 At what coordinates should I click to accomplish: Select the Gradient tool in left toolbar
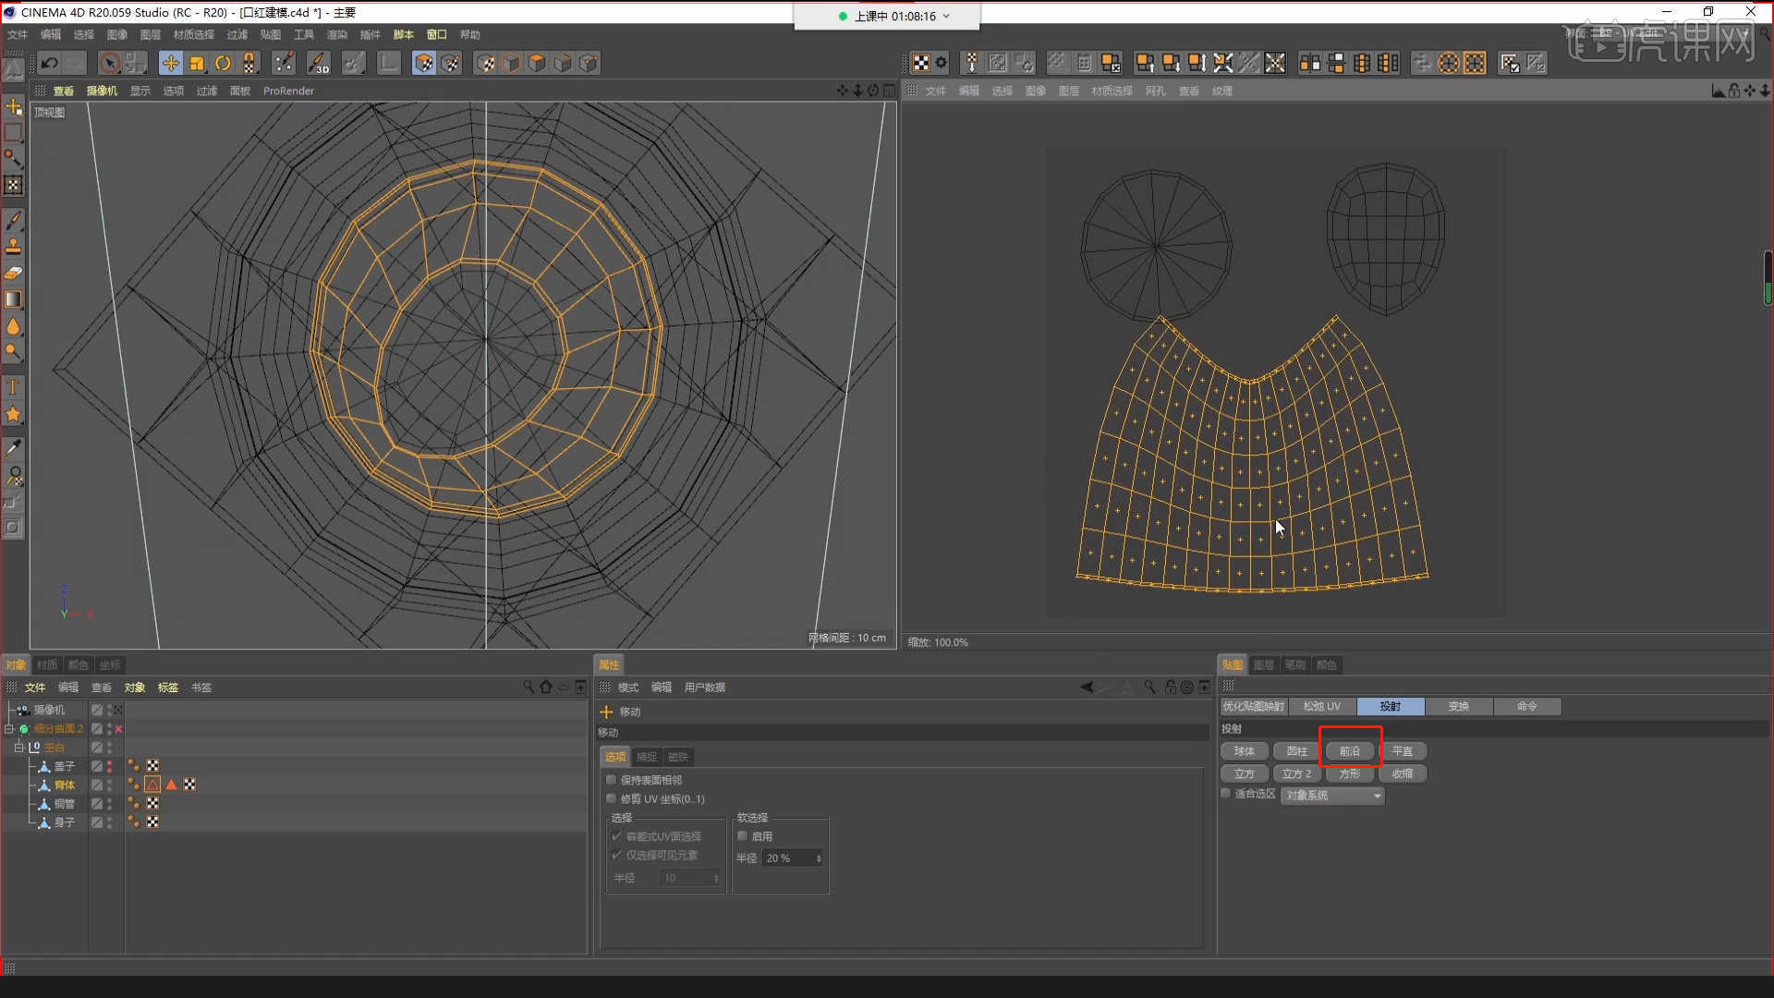pos(13,299)
